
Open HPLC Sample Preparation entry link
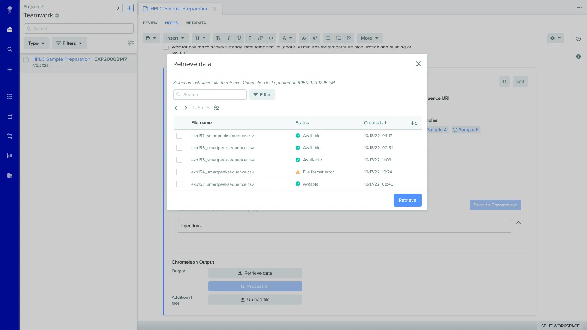(x=61, y=59)
